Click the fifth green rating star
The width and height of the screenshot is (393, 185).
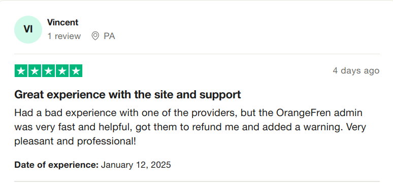click(x=76, y=71)
